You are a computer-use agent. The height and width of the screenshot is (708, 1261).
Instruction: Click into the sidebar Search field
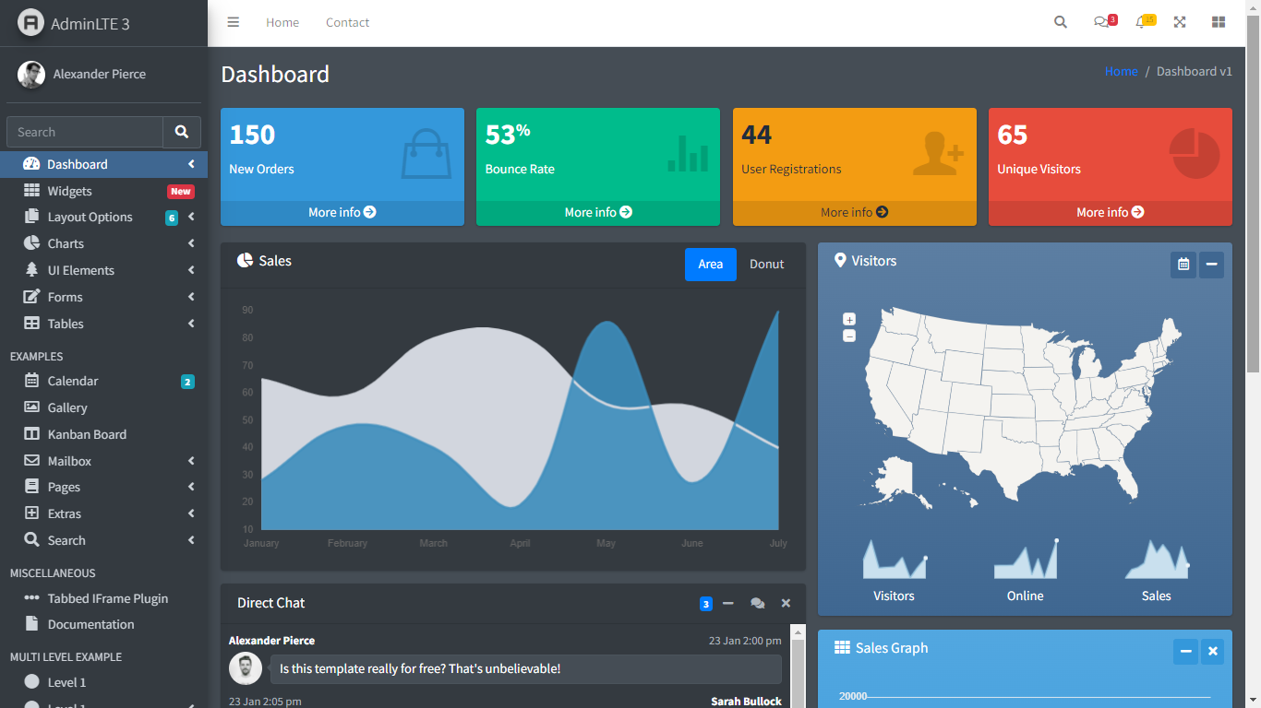point(84,132)
